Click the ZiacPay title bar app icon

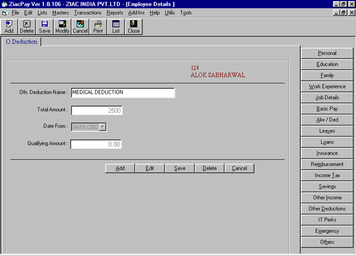coord(4,4)
